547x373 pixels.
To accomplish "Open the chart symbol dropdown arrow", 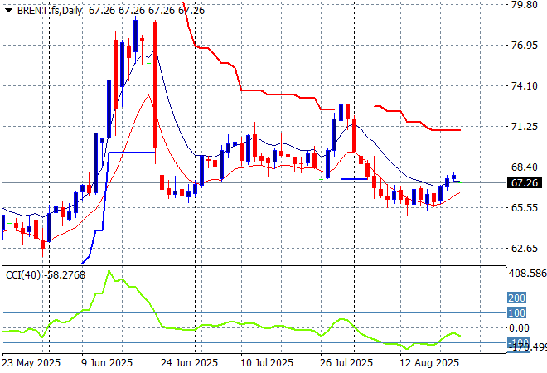I will tap(8, 10).
